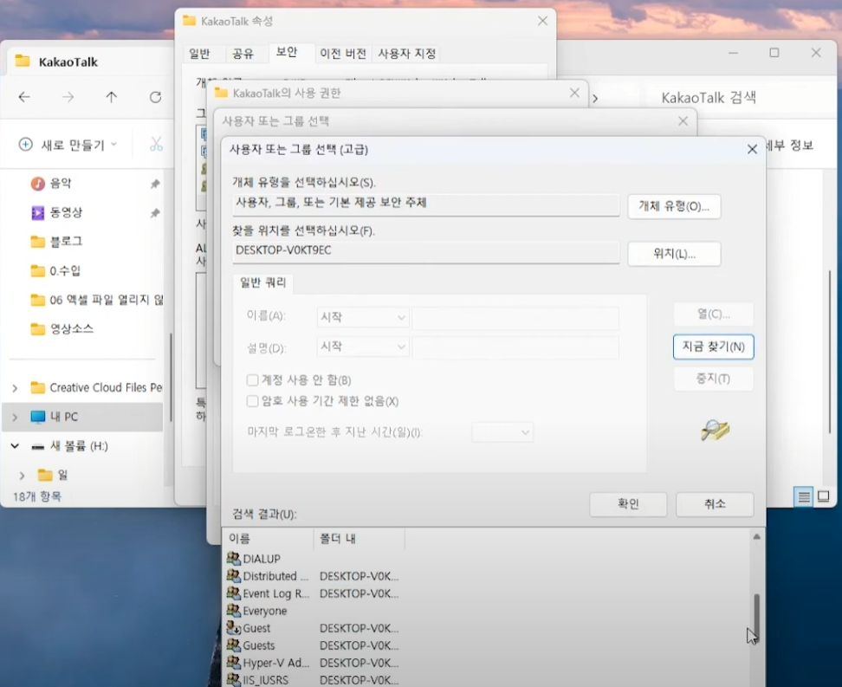Click the 취소 button in advanced dialog
This screenshot has height=687, width=842.
tap(715, 504)
